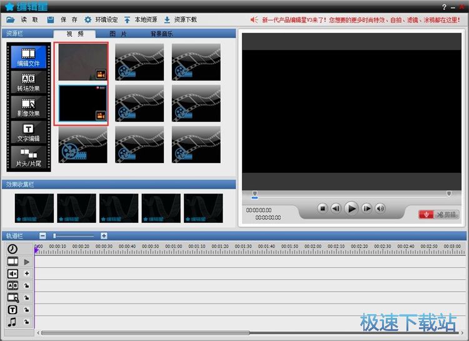The width and height of the screenshot is (469, 341).
Task: Click camera icon on second video thumbnail
Action: pos(101,116)
